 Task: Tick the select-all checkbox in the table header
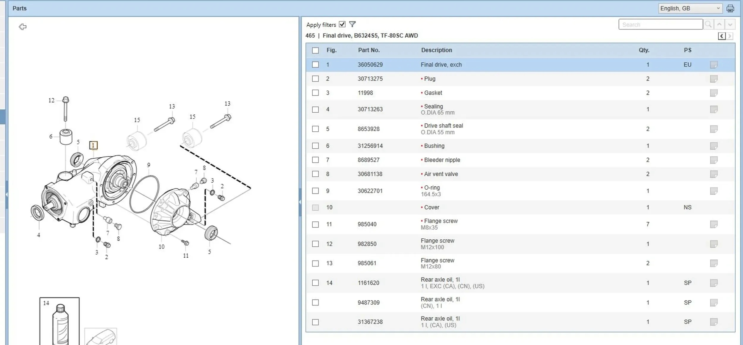(x=315, y=51)
